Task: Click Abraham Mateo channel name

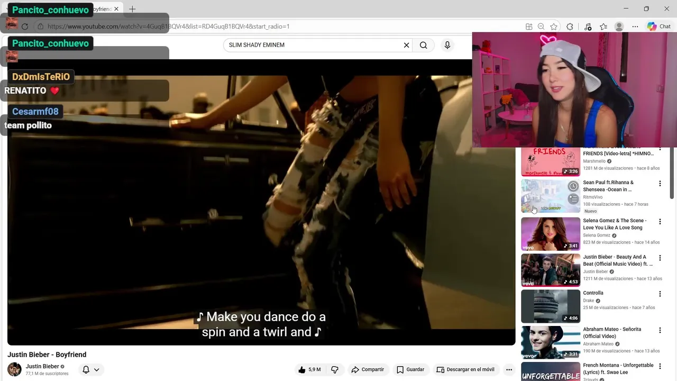Action: 598,344
